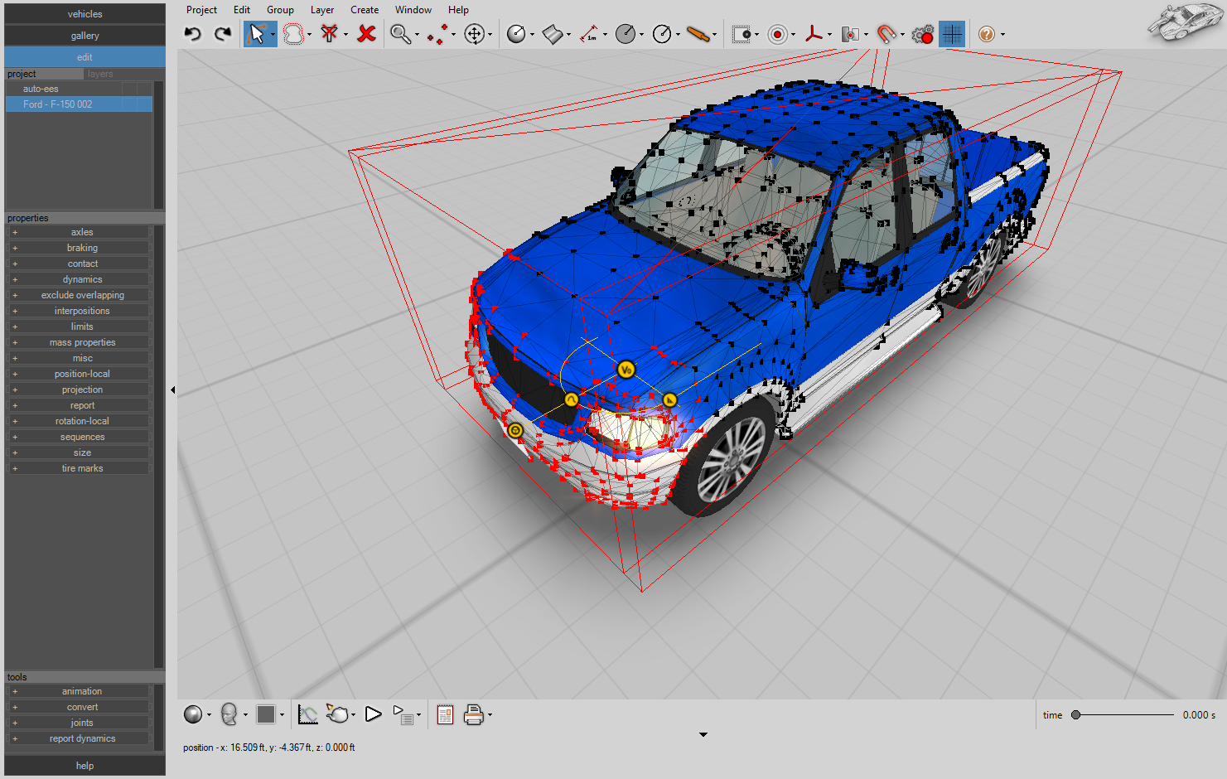Open the Edit menu
The height and width of the screenshot is (779, 1227).
pos(242,10)
